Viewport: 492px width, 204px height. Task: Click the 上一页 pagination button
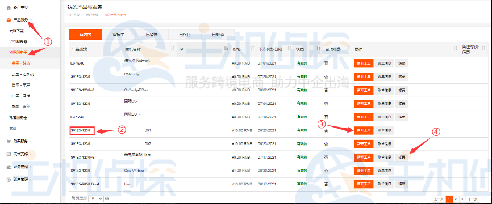439,199
